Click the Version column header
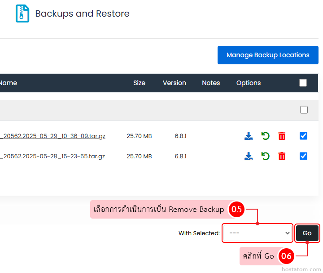323x273 pixels. click(174, 83)
